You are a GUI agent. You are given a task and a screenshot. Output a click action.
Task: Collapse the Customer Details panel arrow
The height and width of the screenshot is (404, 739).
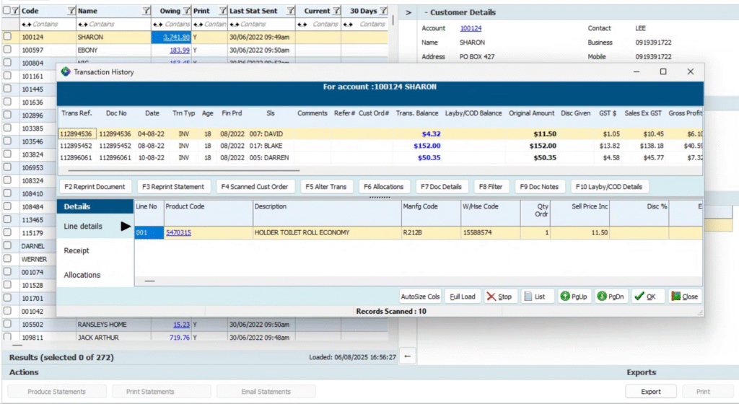(x=408, y=12)
